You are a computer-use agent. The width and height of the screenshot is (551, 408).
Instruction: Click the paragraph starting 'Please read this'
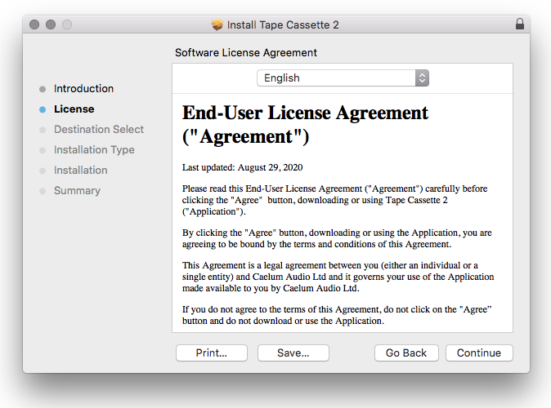click(x=334, y=200)
